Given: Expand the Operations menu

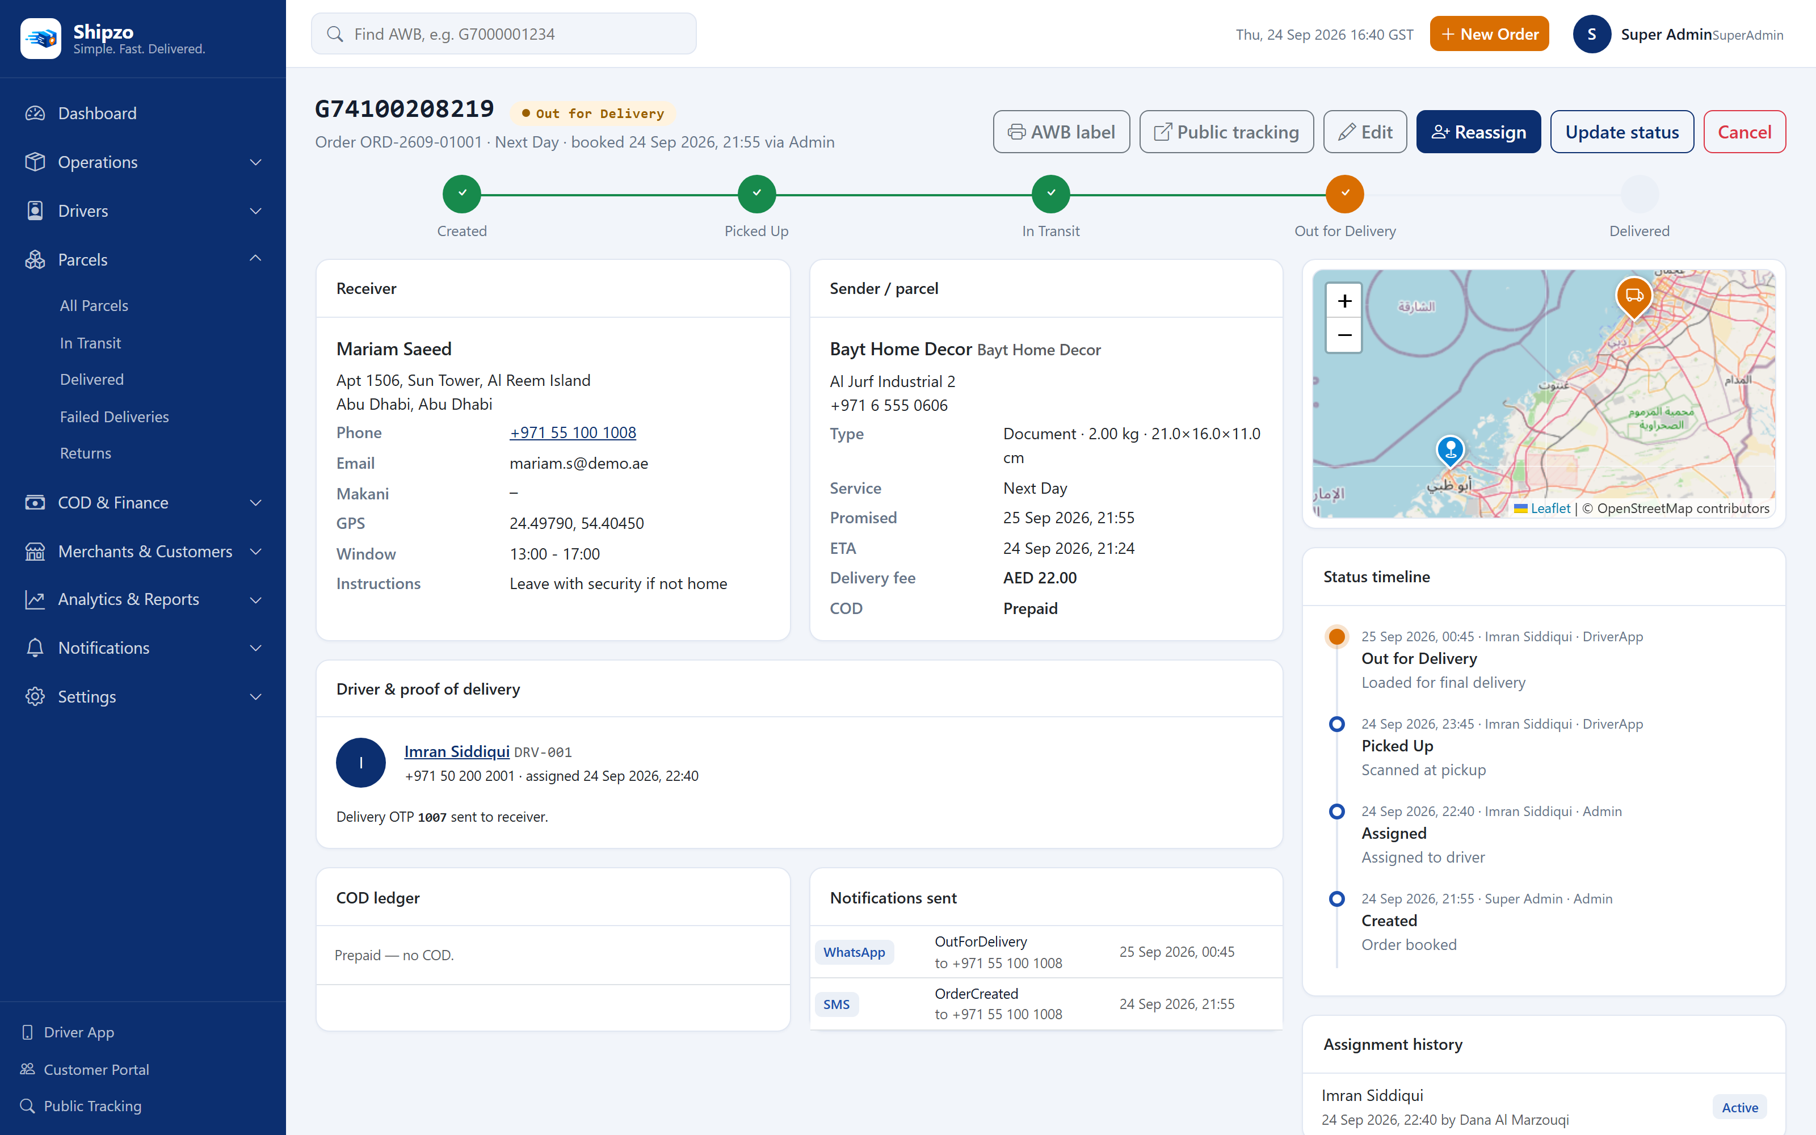Looking at the screenshot, I should click(142, 162).
